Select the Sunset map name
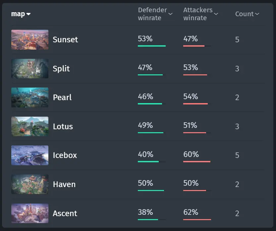 click(65, 40)
